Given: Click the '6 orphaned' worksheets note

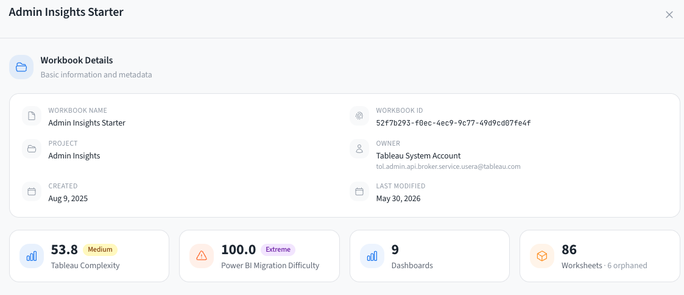Looking at the screenshot, I should pos(628,265).
